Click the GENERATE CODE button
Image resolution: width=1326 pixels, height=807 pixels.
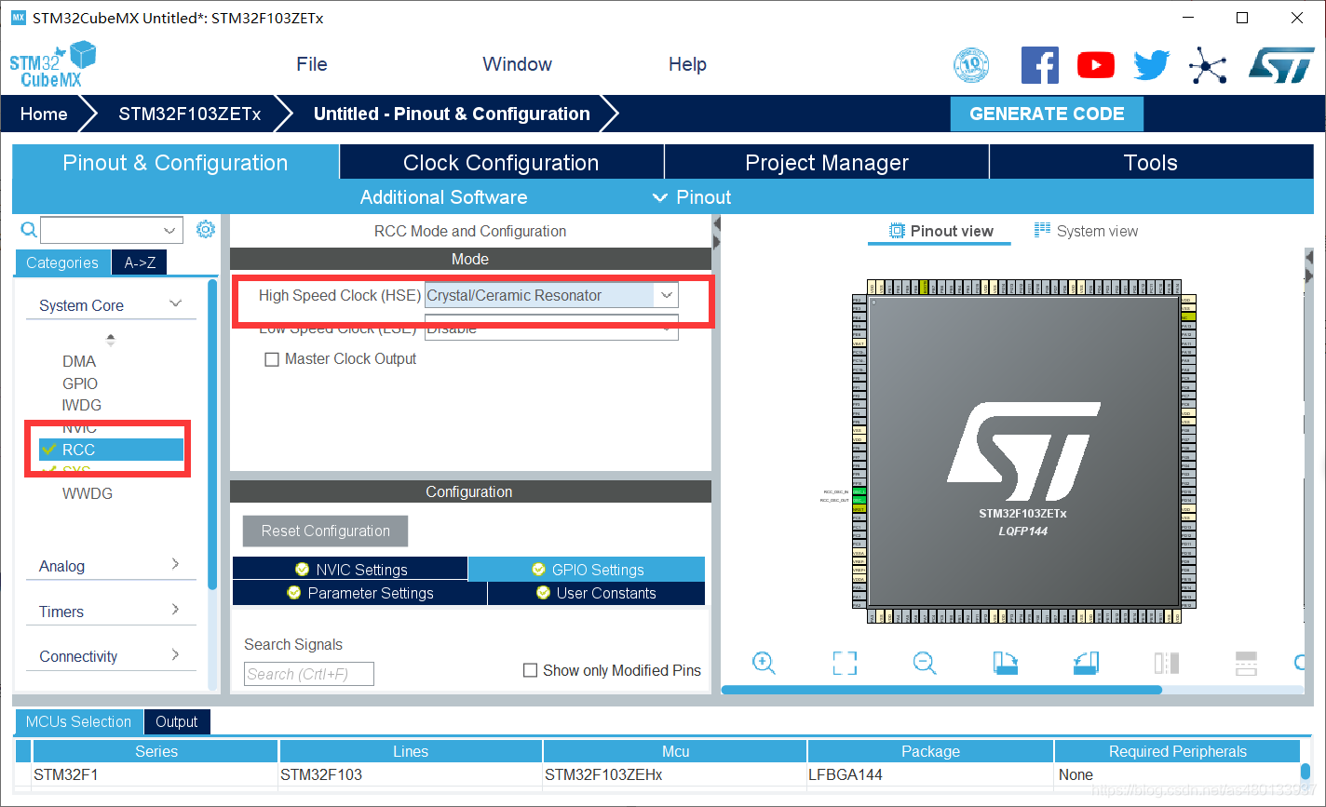click(x=1047, y=114)
